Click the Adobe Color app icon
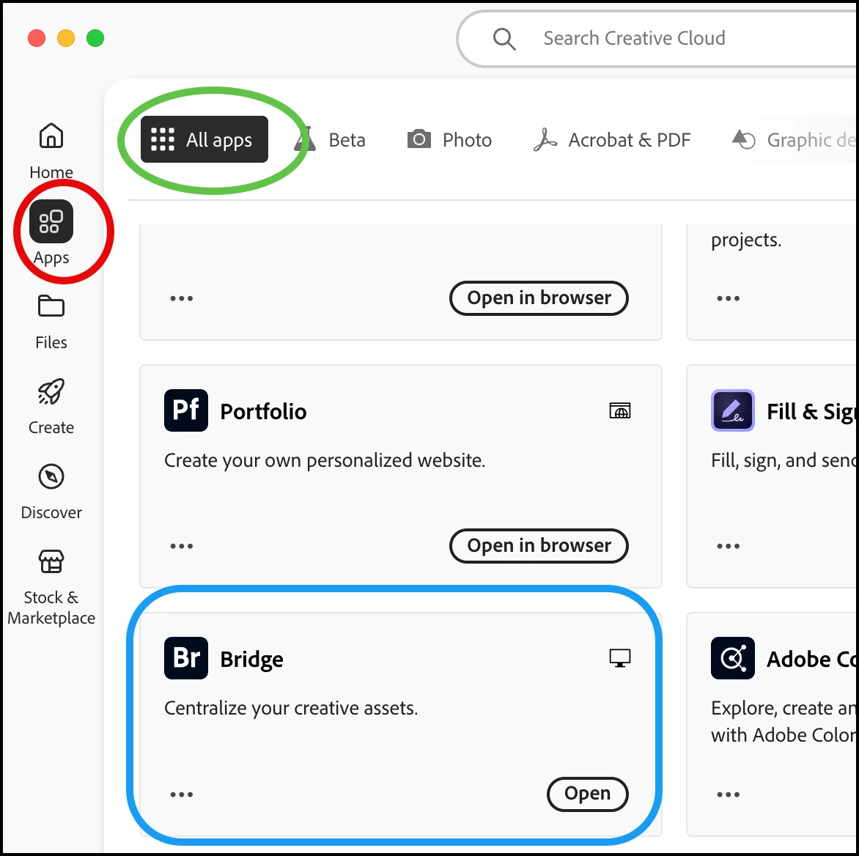 (732, 657)
